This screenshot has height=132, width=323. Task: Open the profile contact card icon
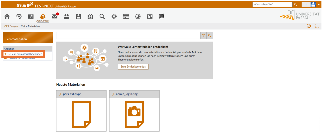click(x=78, y=17)
